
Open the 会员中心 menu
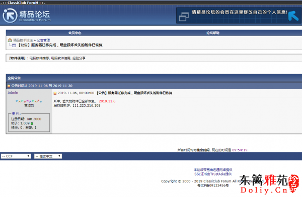pyautogui.click(x=74, y=33)
